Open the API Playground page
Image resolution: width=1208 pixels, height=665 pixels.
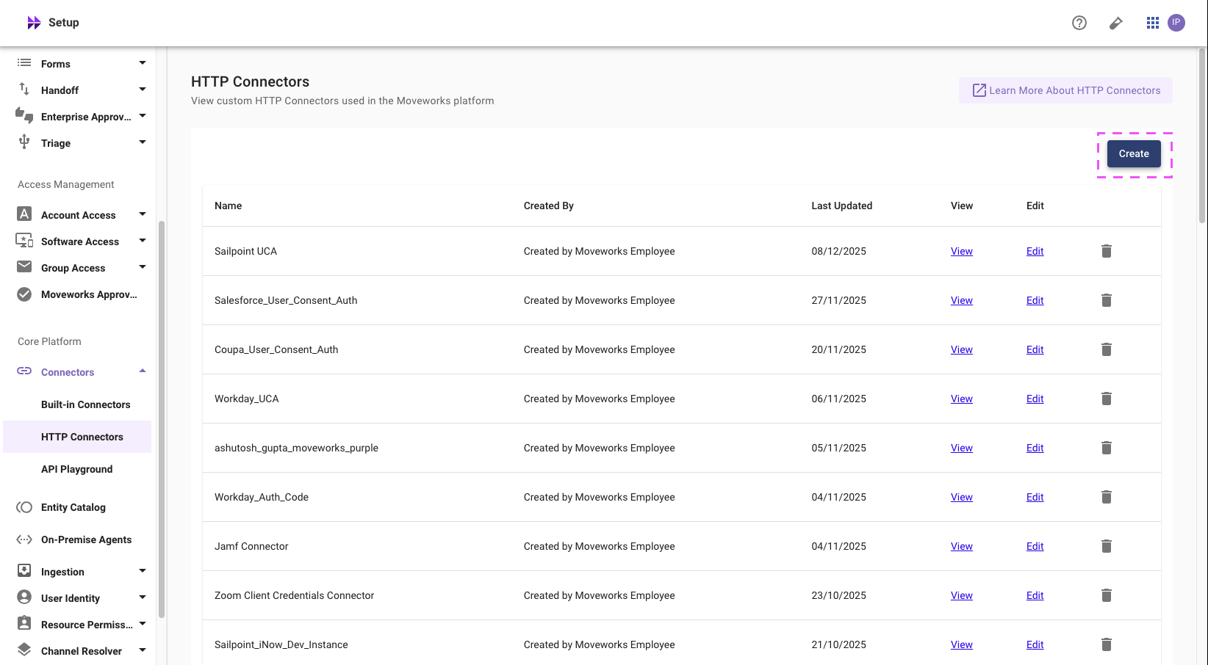point(77,469)
